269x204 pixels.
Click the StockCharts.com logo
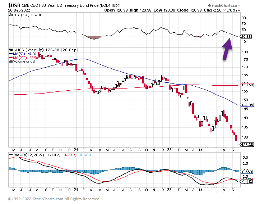[x=224, y=5]
